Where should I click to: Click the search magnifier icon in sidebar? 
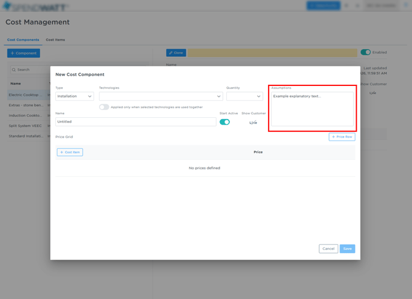pos(14,70)
